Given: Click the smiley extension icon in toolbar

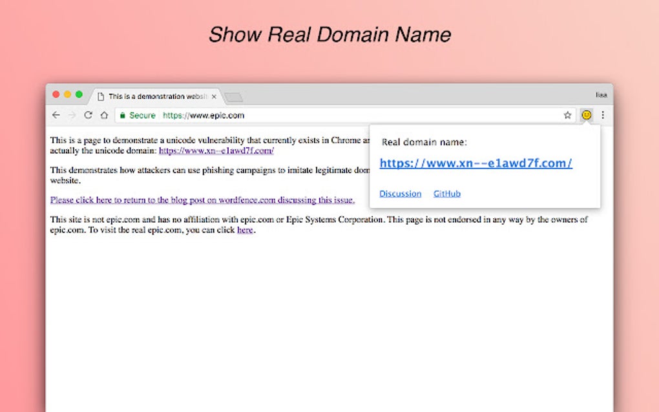Looking at the screenshot, I should pyautogui.click(x=586, y=115).
